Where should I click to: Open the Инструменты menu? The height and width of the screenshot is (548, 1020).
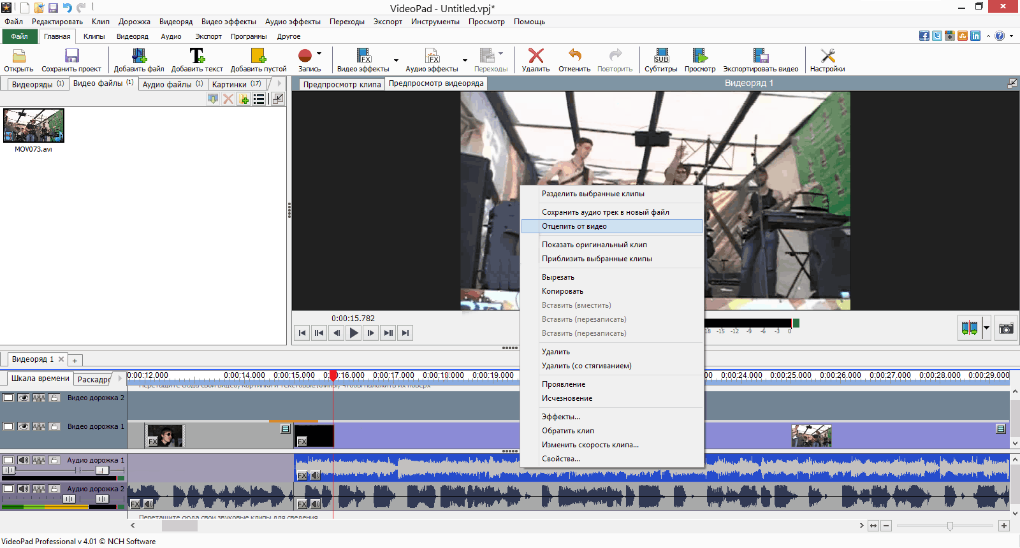(435, 22)
